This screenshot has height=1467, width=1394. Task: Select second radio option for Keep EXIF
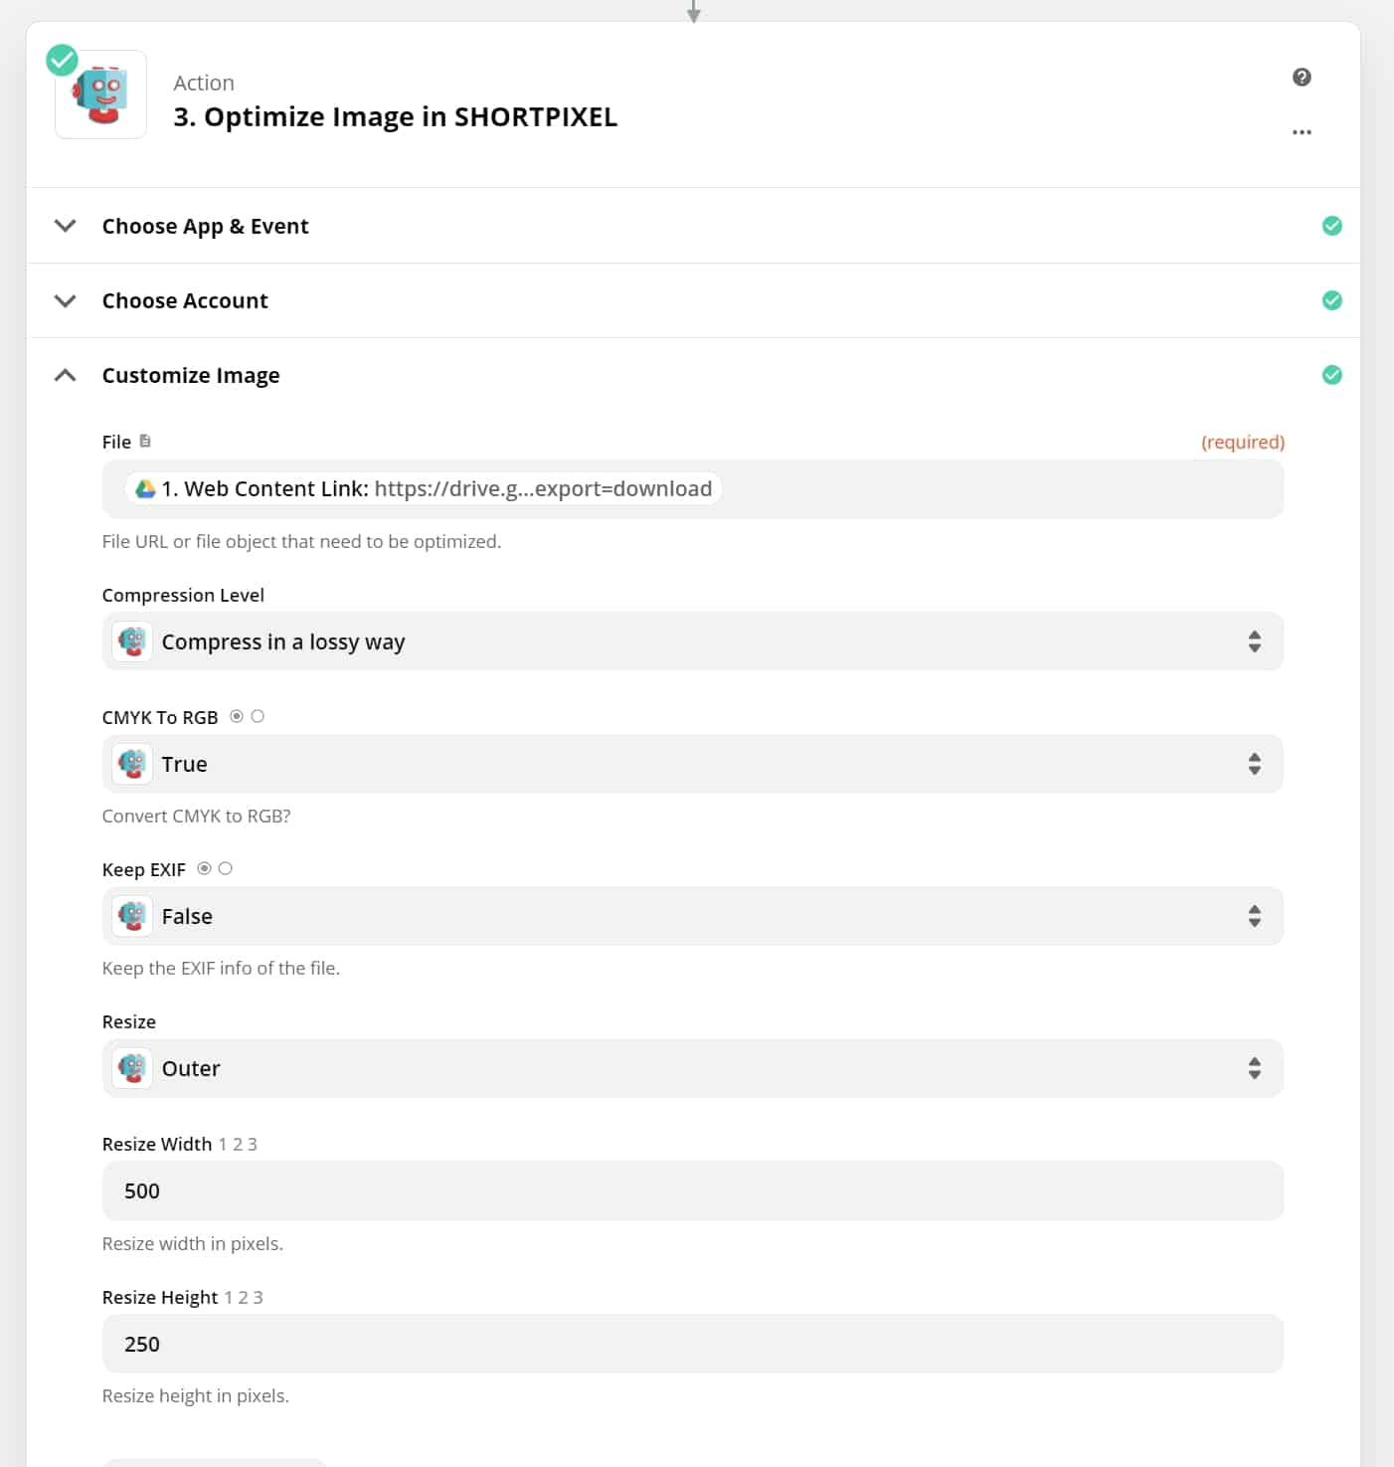[x=226, y=868]
